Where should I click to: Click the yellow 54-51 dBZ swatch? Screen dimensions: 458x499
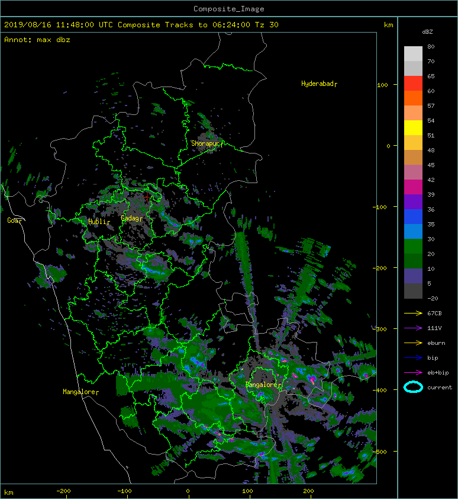tap(413, 128)
